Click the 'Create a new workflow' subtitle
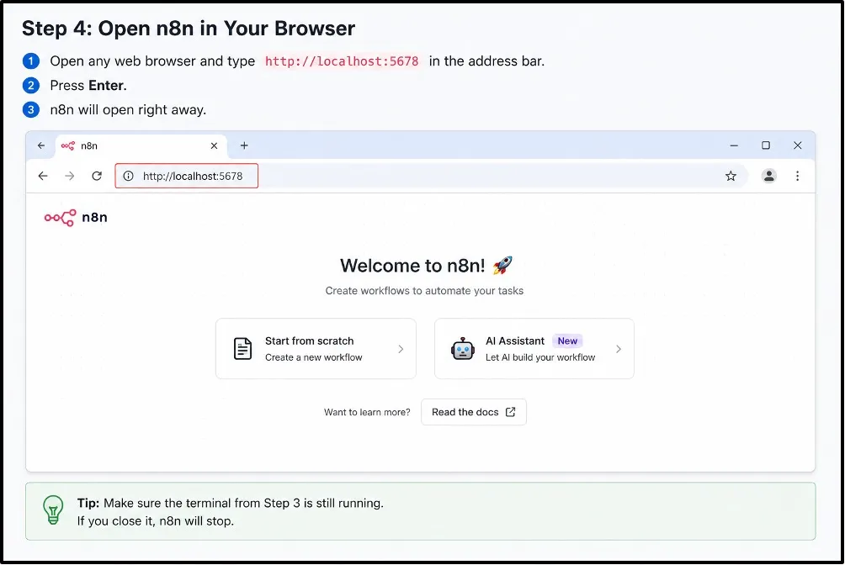 pyautogui.click(x=314, y=357)
